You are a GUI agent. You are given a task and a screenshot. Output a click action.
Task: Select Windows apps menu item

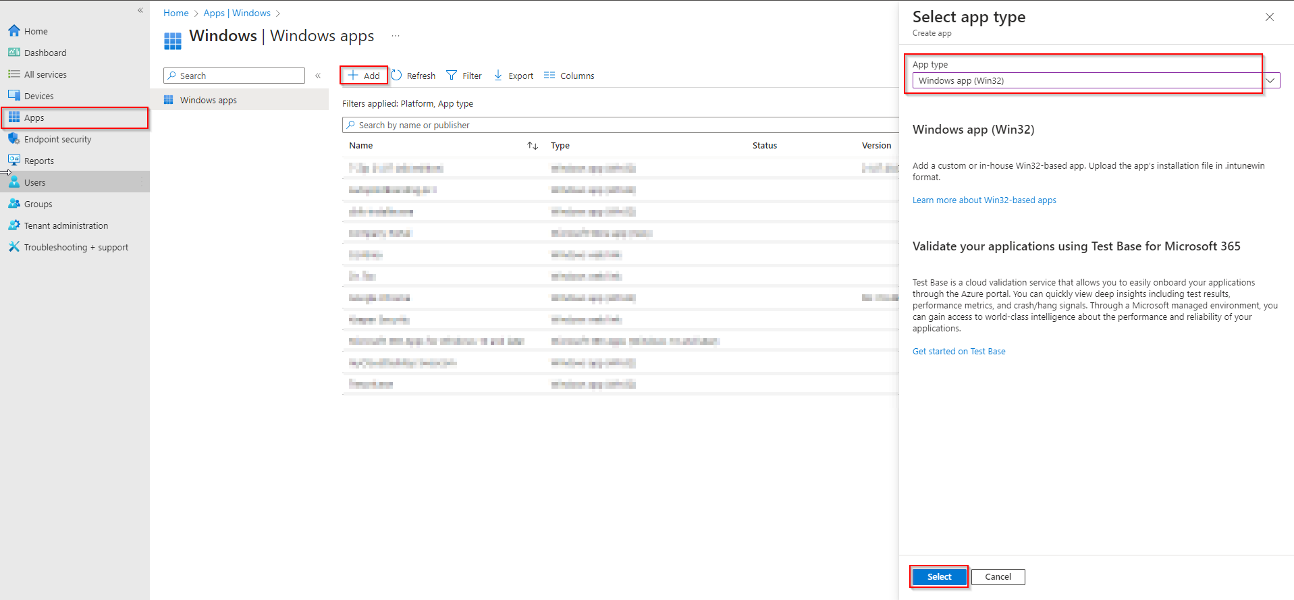coord(239,100)
